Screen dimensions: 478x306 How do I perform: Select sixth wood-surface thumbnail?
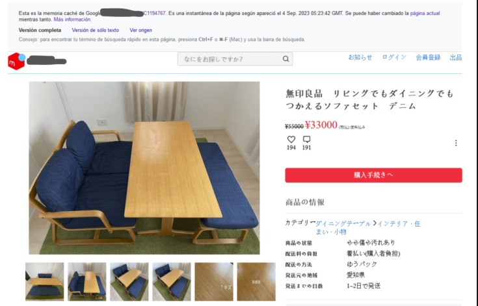coord(256,282)
